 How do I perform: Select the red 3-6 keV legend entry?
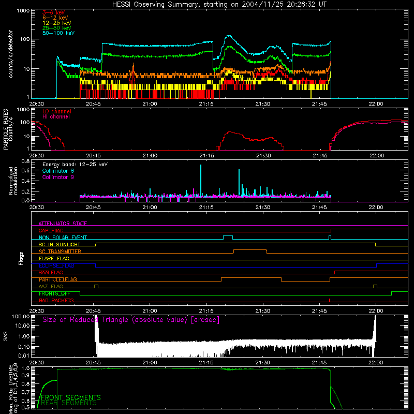[x=53, y=12]
